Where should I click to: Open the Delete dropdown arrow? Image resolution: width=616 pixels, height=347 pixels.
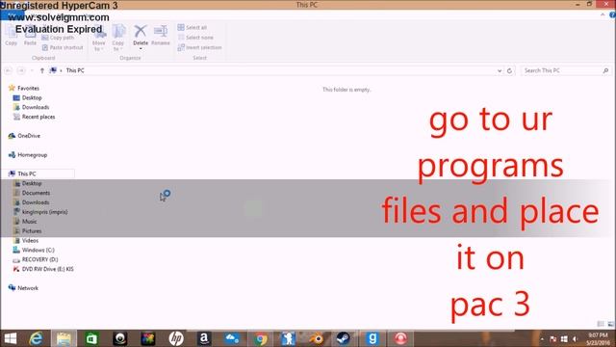coord(141,49)
